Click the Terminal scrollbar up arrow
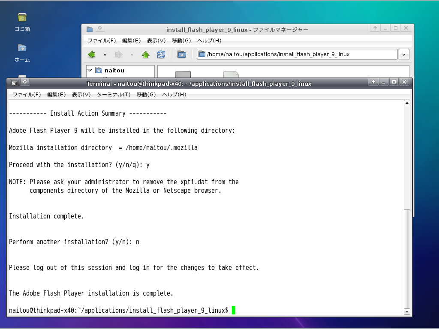 (407, 103)
